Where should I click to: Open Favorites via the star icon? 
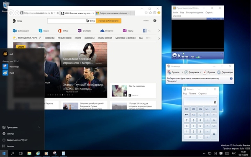pyautogui.click(x=150, y=13)
